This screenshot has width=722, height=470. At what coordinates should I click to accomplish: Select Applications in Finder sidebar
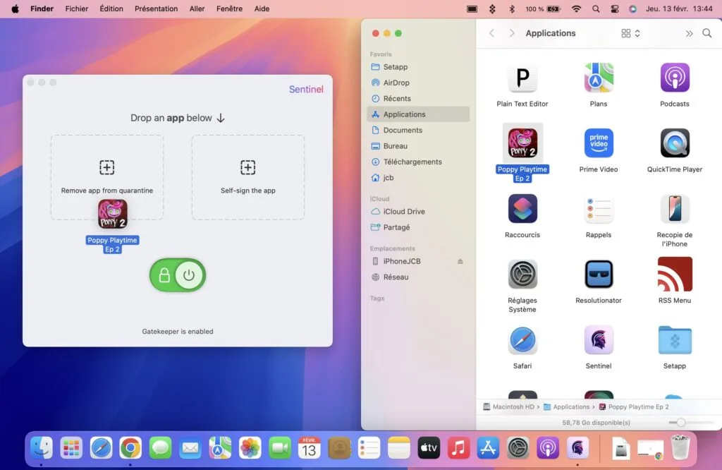pos(418,114)
